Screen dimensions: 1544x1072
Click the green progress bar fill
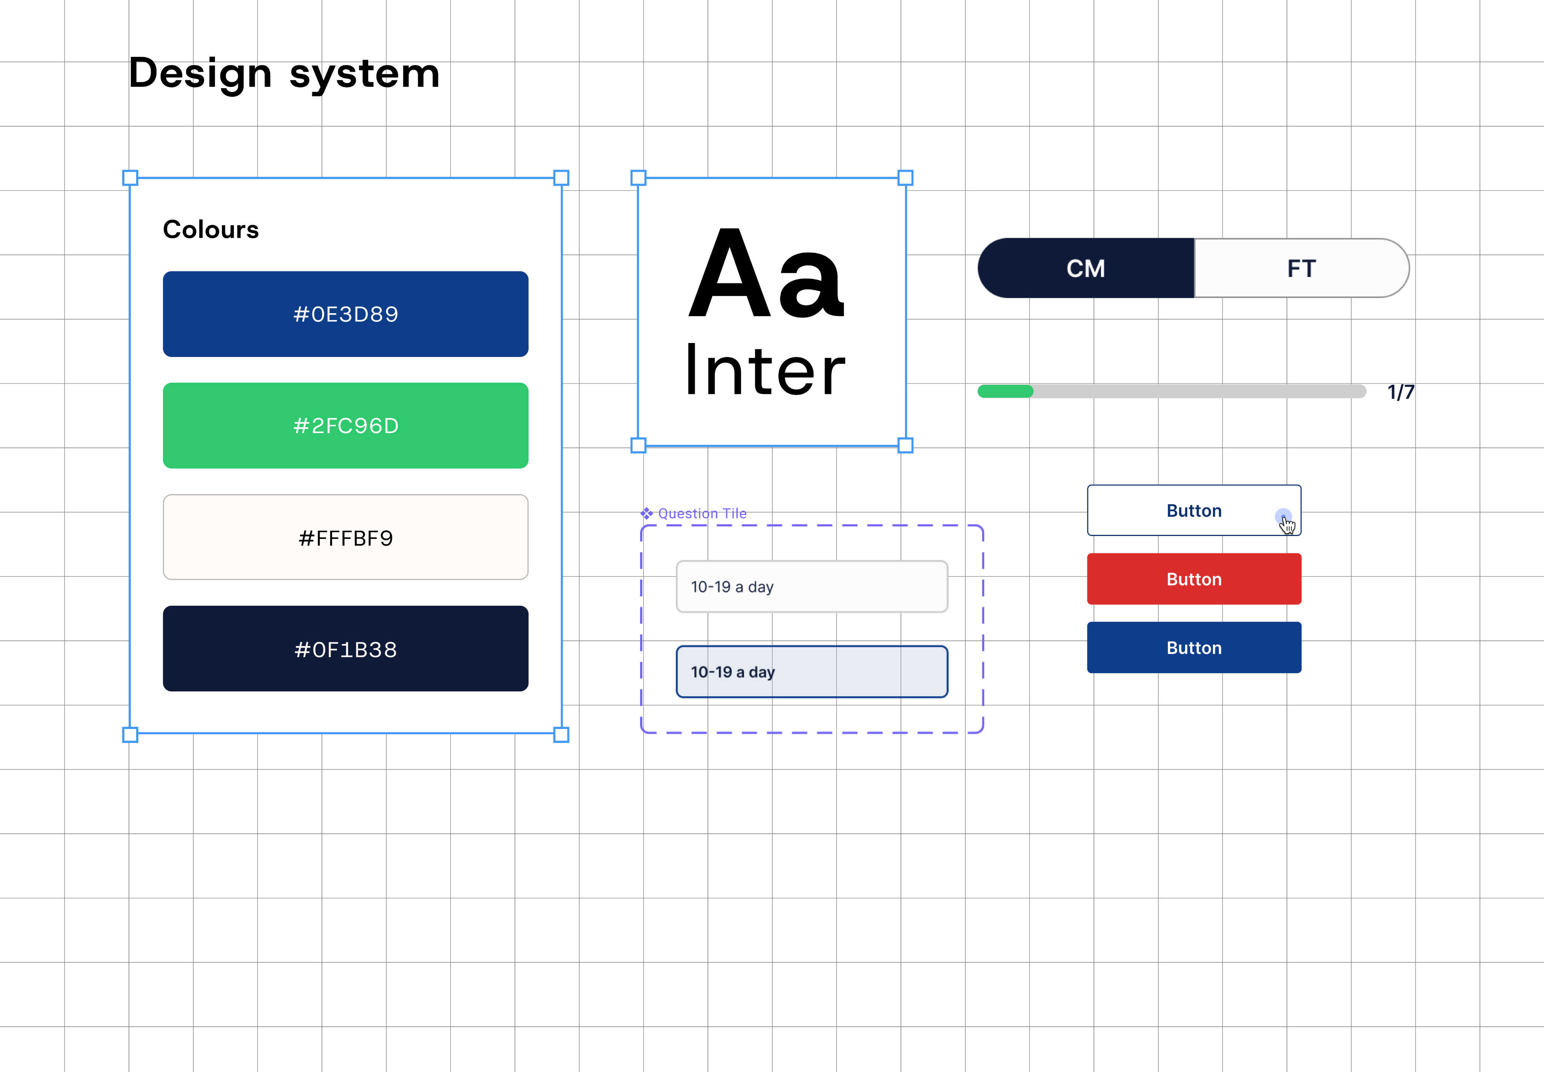click(x=1005, y=392)
